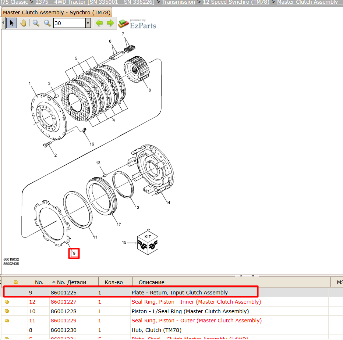Viewport: 343px width, 340px height.
Task: Select the Piston - L/Seal Ring description row
Action: [x=190, y=311]
